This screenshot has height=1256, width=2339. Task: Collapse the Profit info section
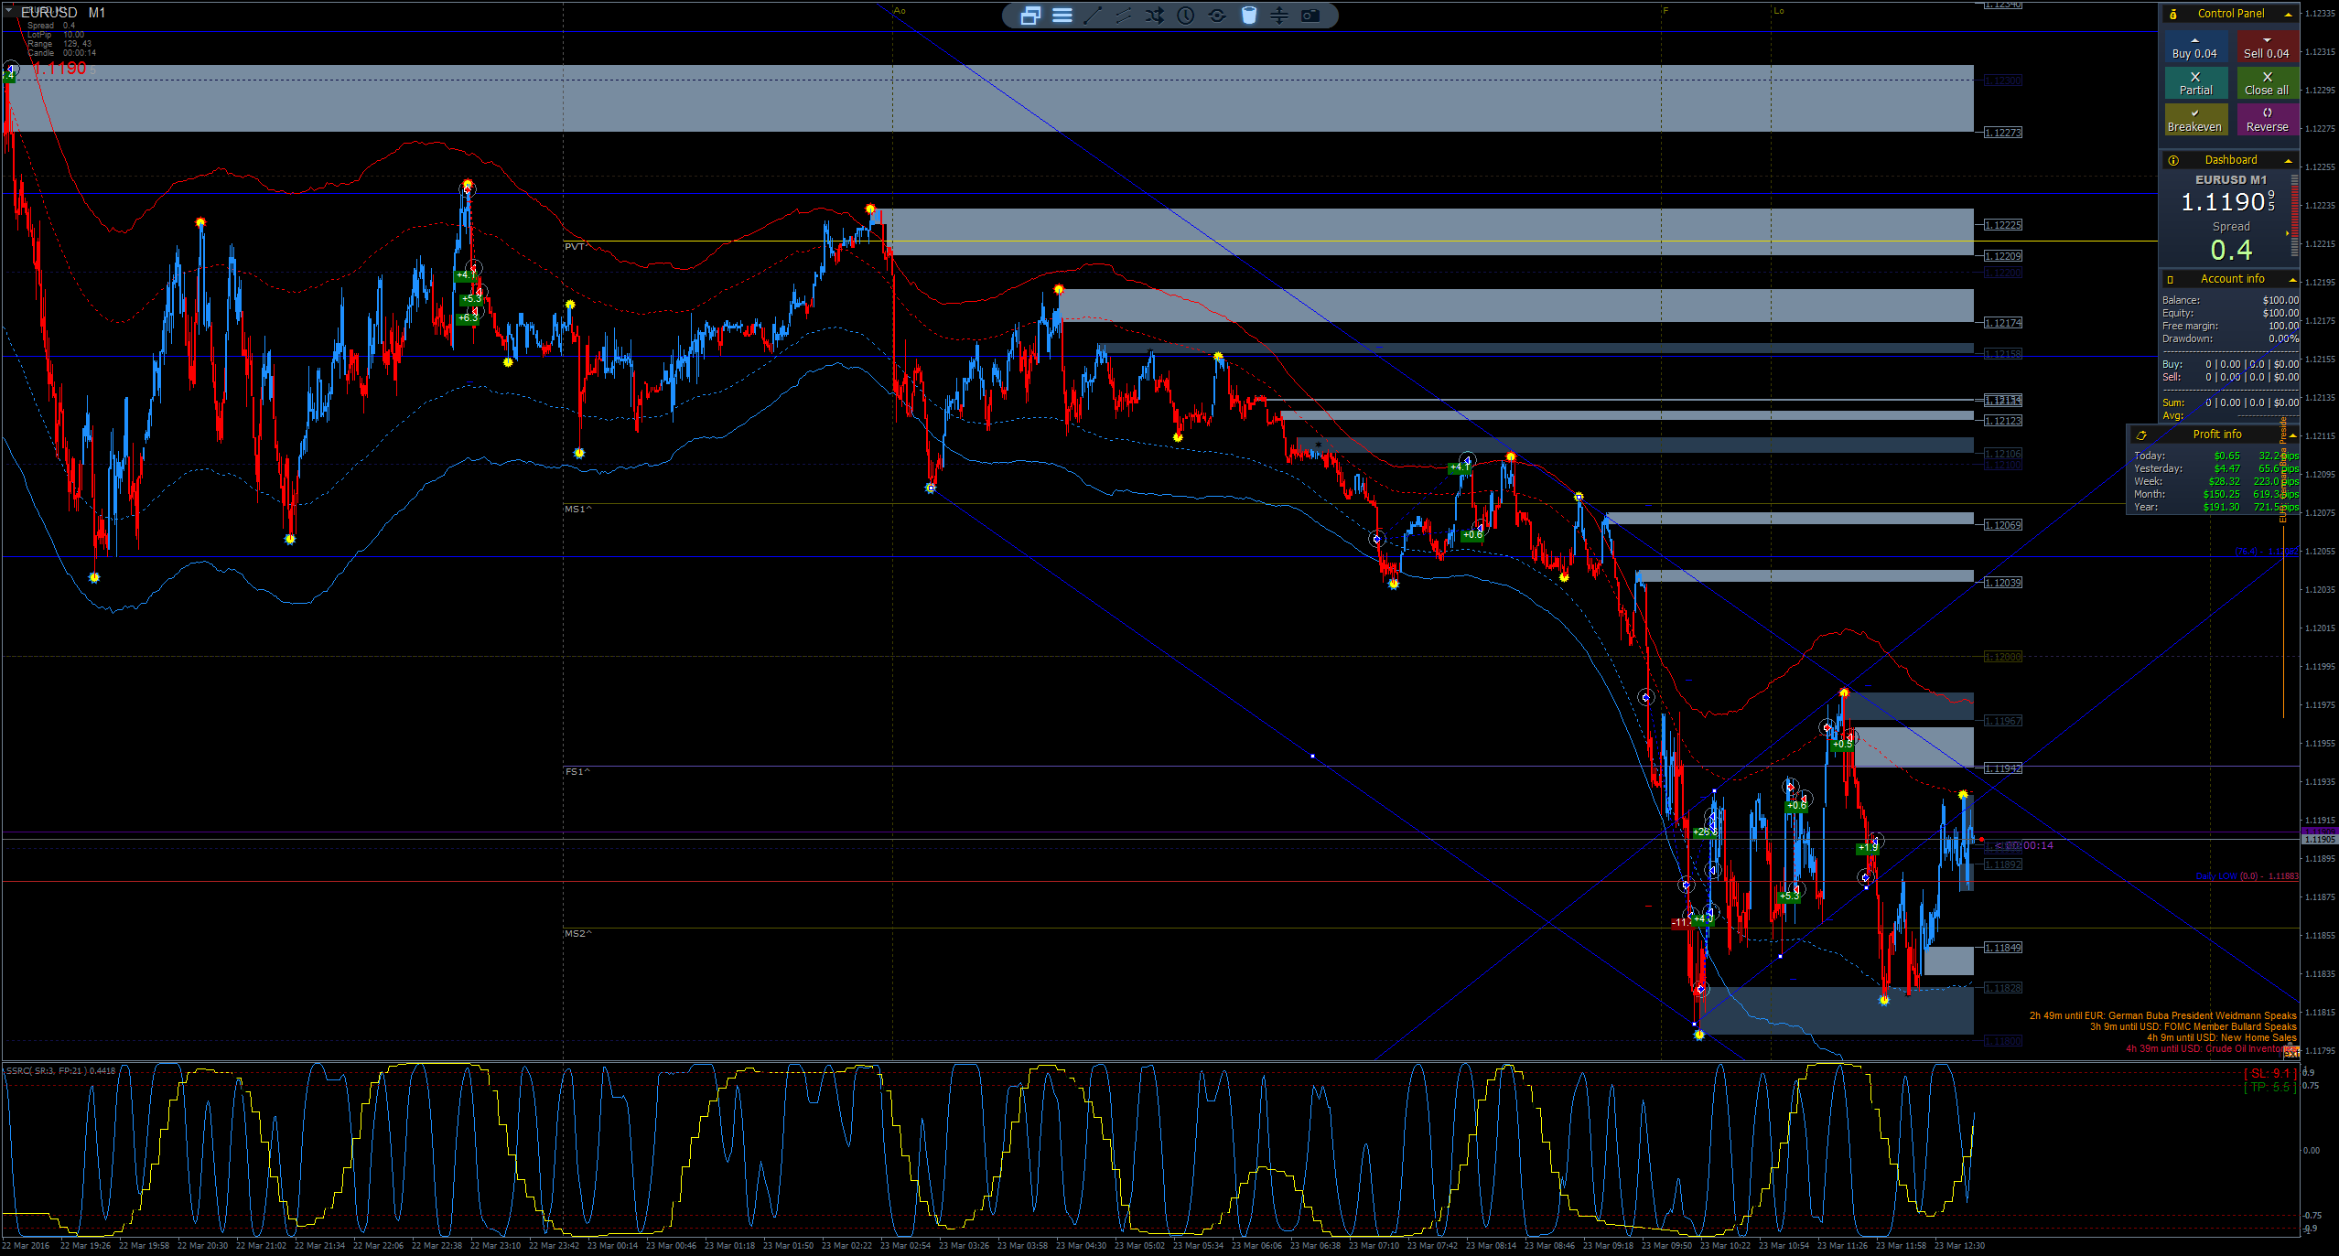click(x=2292, y=435)
